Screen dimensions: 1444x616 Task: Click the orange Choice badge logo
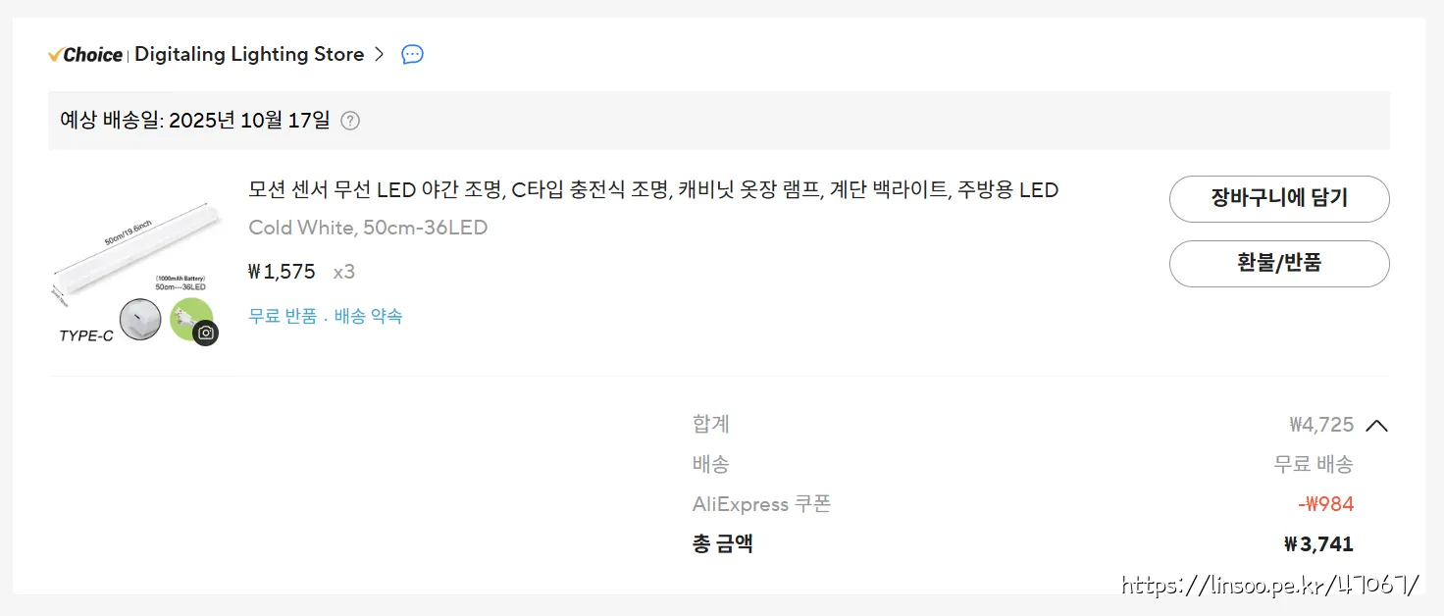coord(85,55)
